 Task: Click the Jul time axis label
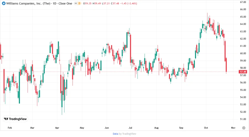point(130,128)
